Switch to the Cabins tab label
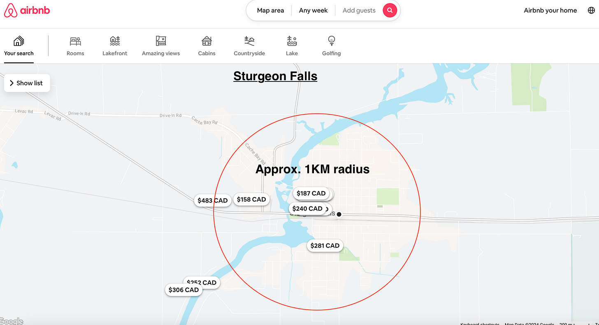The width and height of the screenshot is (599, 325). [207, 53]
